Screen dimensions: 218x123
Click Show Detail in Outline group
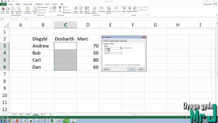(x=143, y=8)
